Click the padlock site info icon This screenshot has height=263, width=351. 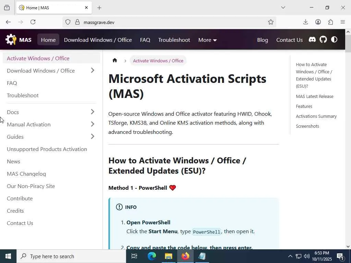pos(77,22)
